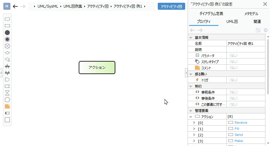Pick the orange Note tool
Image resolution: width=270 pixels, height=146 pixels.
7,106
